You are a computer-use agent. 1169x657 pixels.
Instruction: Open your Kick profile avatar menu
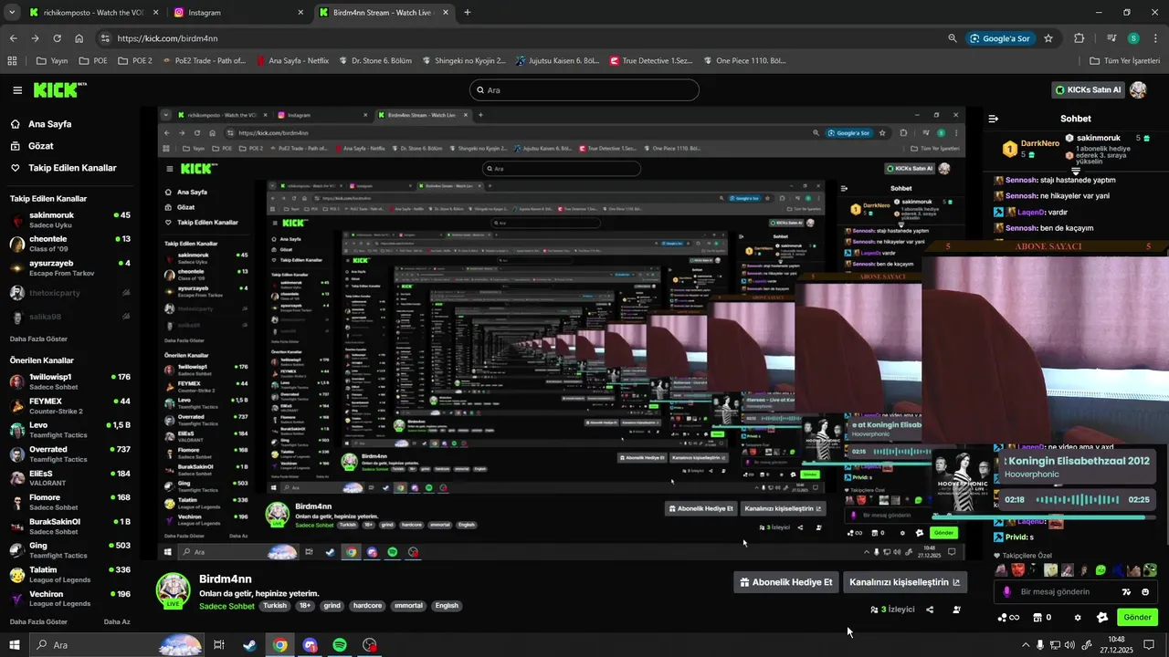pyautogui.click(x=1138, y=89)
